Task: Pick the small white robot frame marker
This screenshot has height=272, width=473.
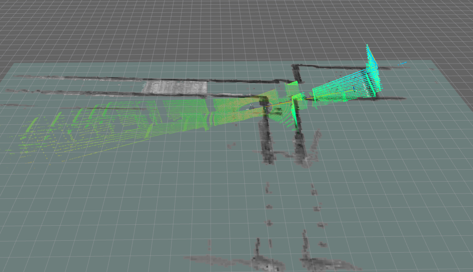Action: (250, 107)
